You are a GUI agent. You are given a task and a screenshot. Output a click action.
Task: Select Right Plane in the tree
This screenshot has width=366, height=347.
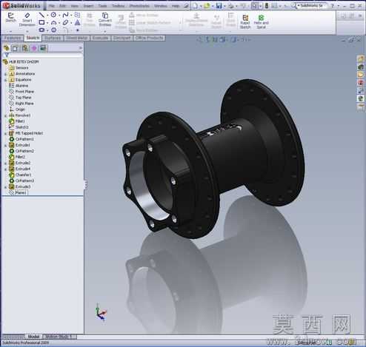(x=21, y=104)
